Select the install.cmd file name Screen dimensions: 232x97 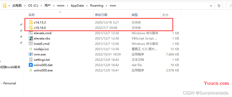tap(42, 44)
